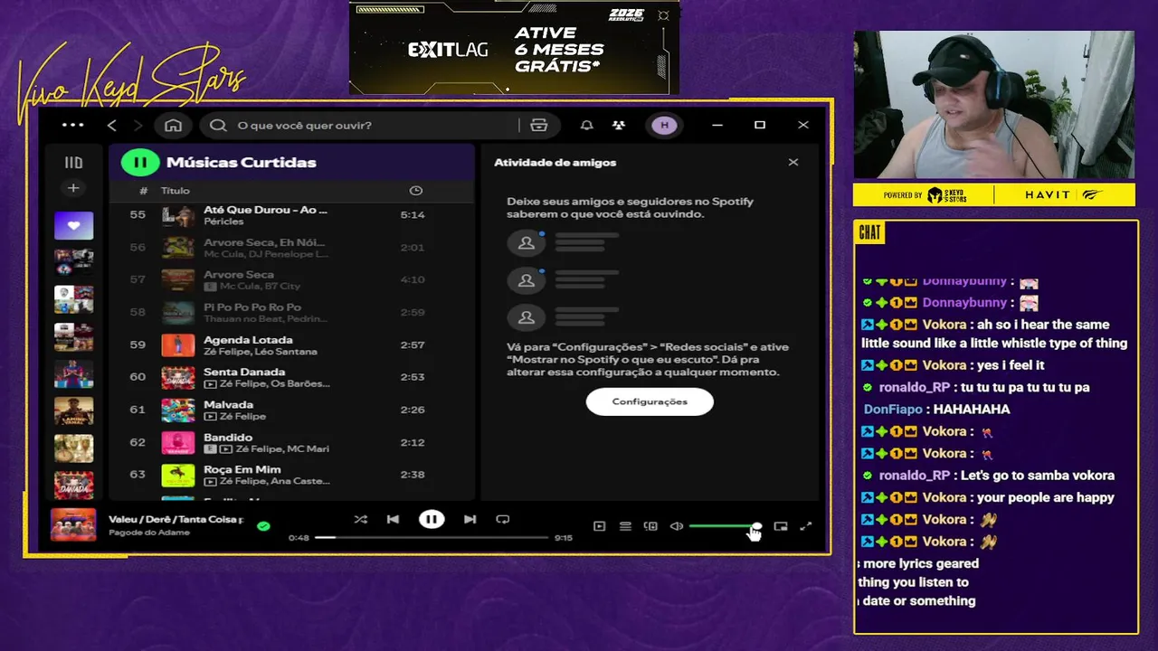
Task: Create a playlist with plus icon
Action: [x=73, y=188]
